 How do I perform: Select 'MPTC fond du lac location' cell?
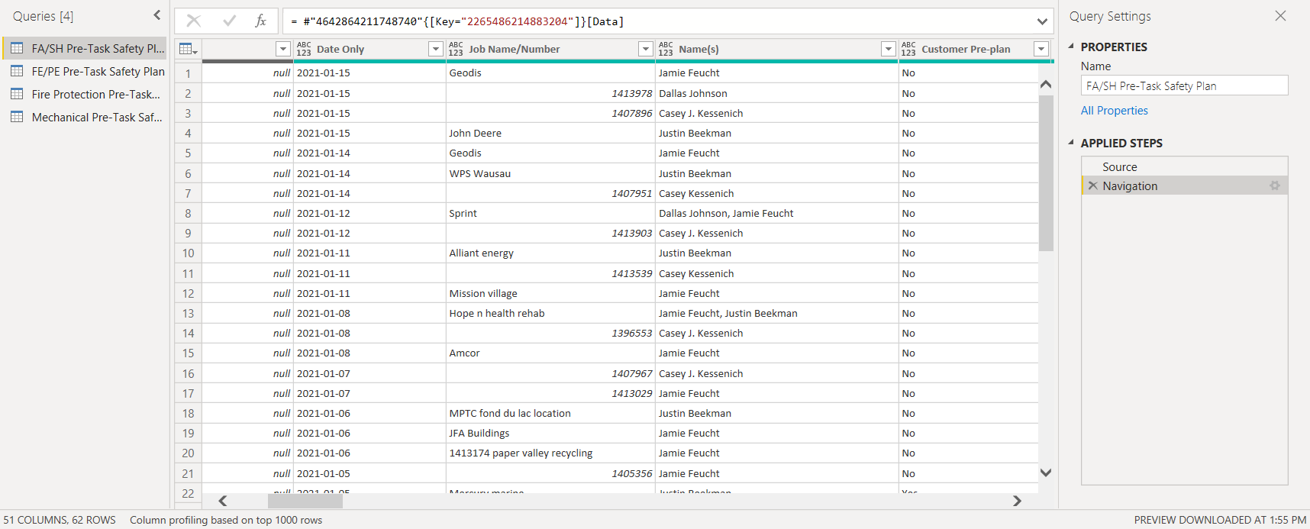(x=550, y=413)
